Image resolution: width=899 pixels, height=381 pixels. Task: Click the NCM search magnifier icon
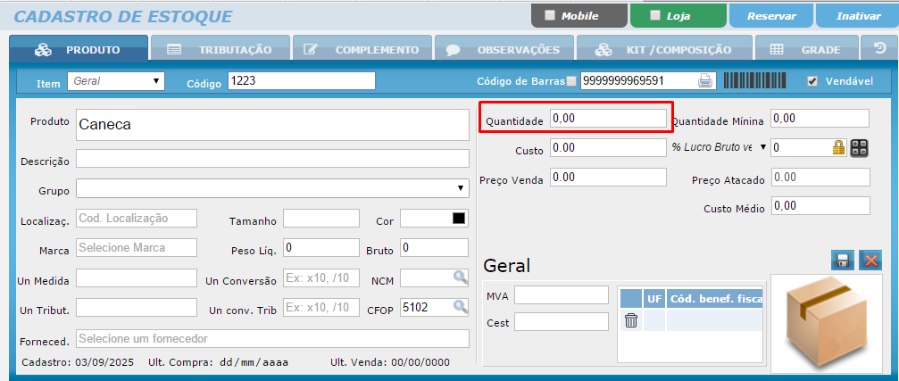(x=459, y=277)
